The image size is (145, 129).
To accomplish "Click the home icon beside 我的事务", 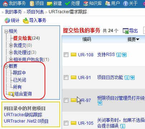I will [x=5, y=4].
